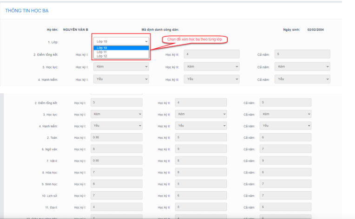Click the THÔNG TIN HỌC BẠ heading
This screenshot has height=219, width=355.
(x=26, y=10)
